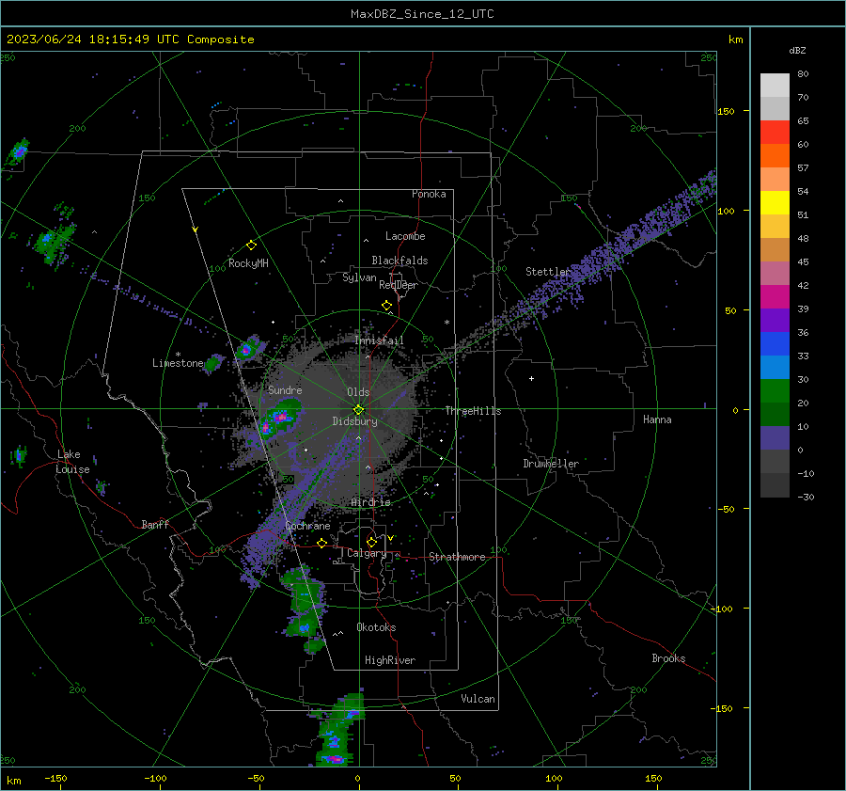Select the orange 57-60 dBZ legend swatch
The width and height of the screenshot is (846, 791).
pos(775,156)
